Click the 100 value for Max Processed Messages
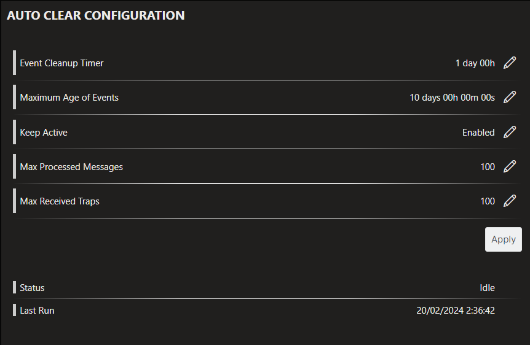 (x=488, y=167)
